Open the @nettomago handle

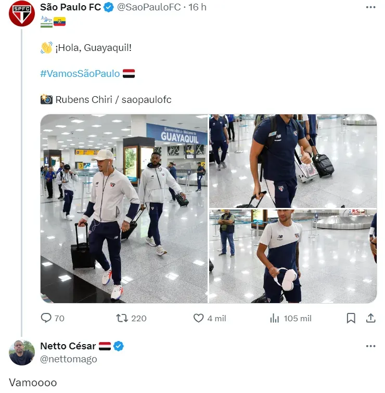click(69, 359)
